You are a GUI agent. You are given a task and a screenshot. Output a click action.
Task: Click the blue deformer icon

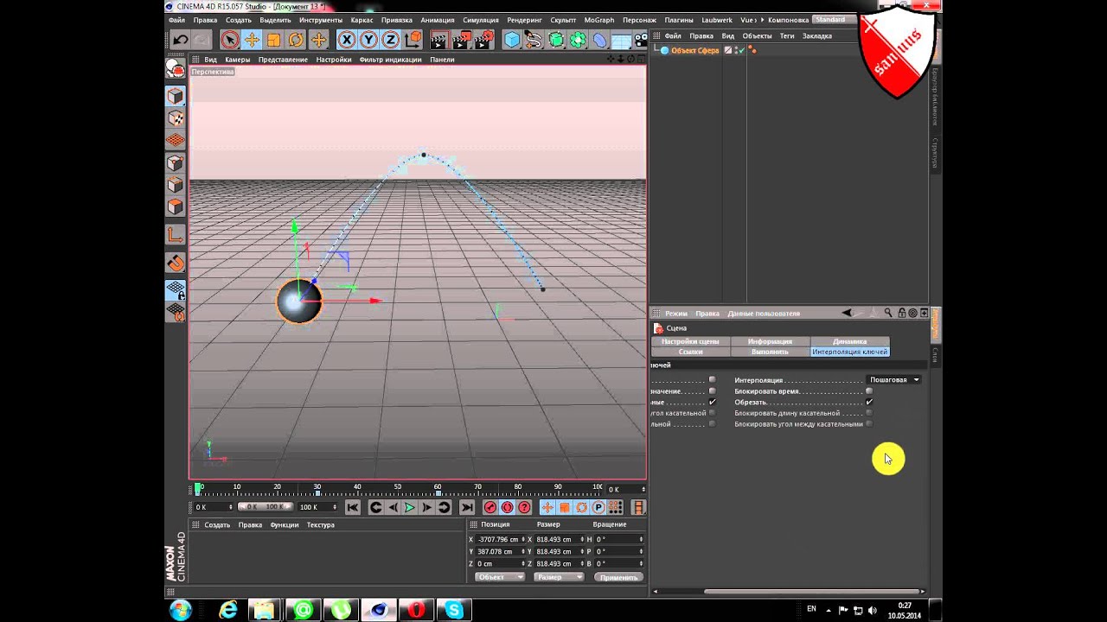pos(599,40)
